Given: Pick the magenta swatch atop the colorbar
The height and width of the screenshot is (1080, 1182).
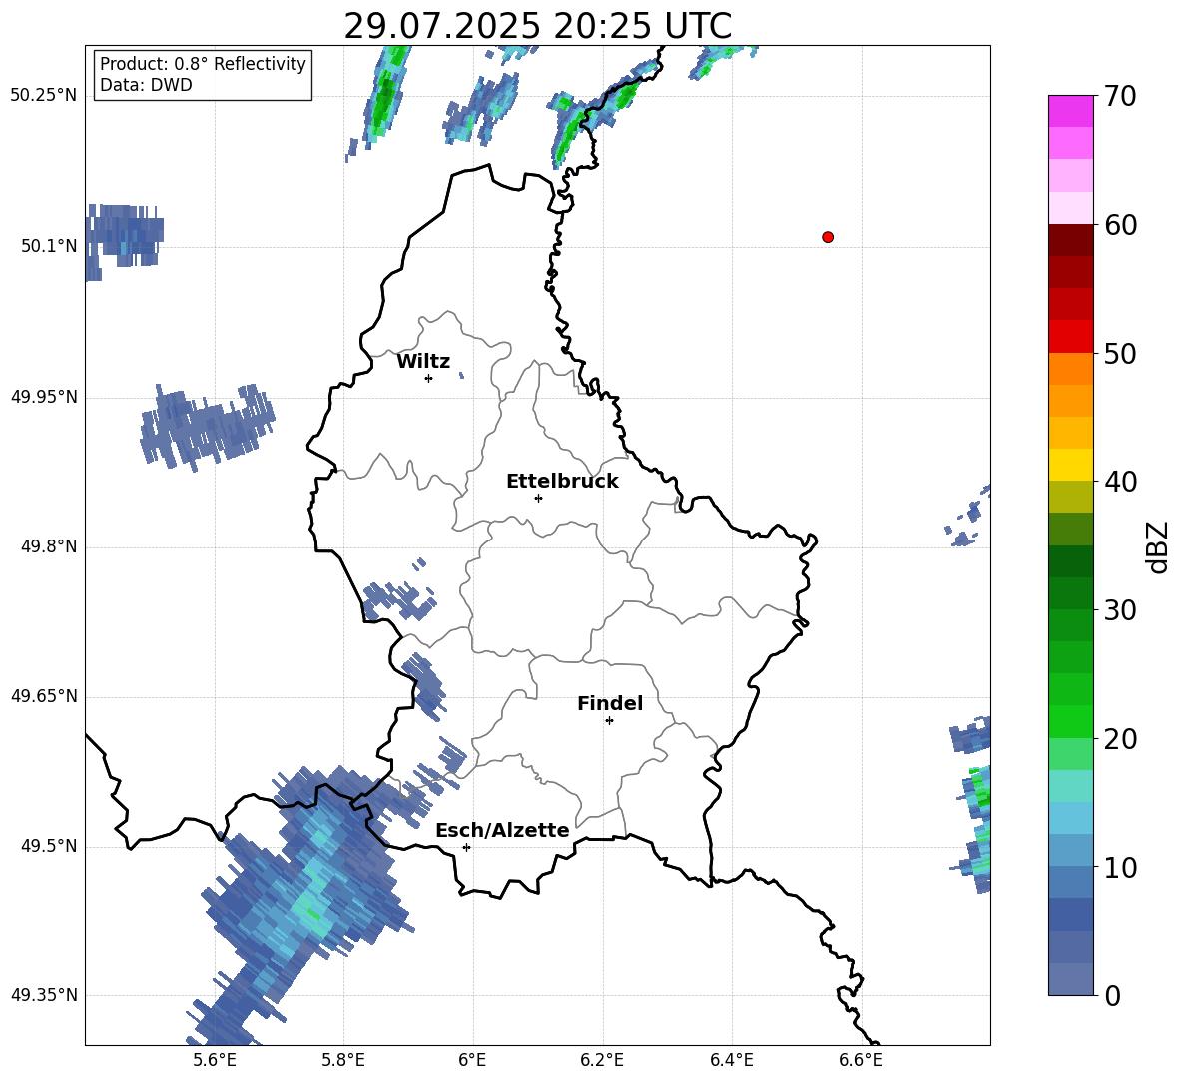Looking at the screenshot, I should (x=1070, y=111).
